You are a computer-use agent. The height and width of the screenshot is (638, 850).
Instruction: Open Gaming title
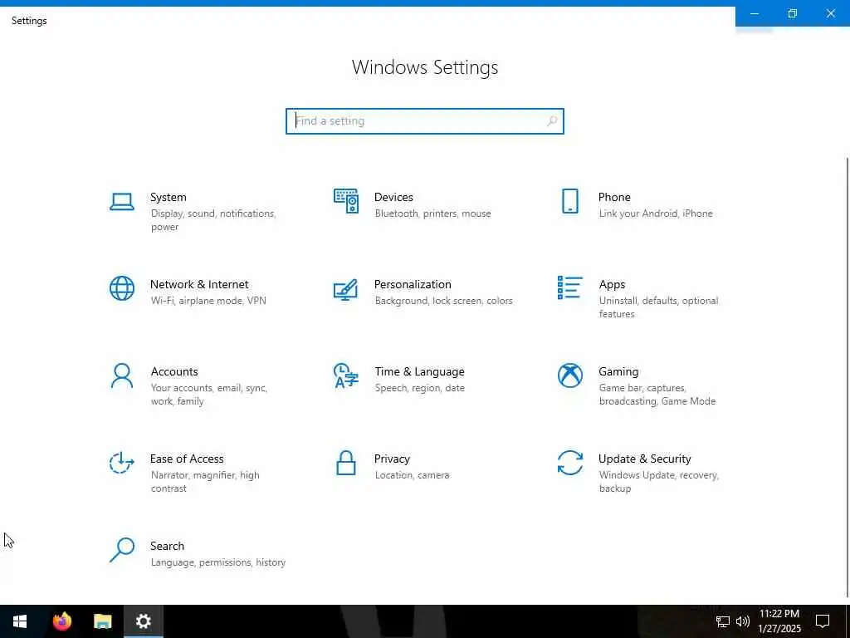(618, 371)
